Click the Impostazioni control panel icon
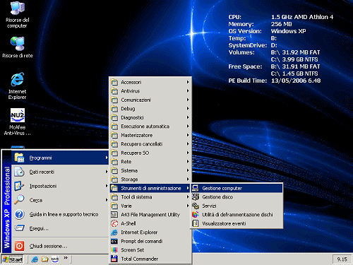The image size is (353, 265). 19,186
